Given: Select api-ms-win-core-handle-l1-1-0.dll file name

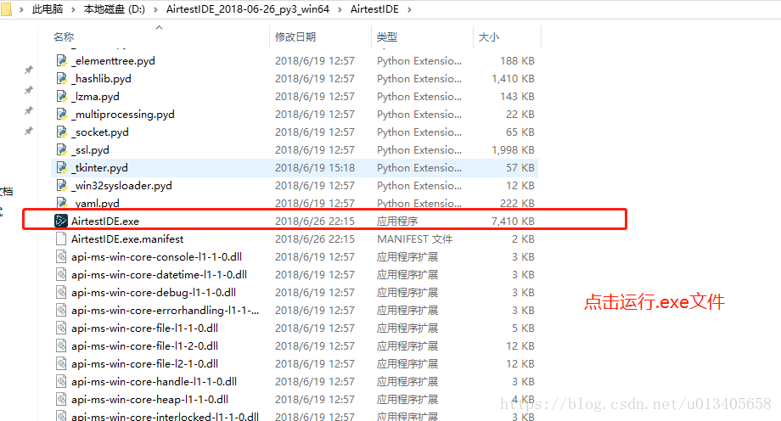Looking at the screenshot, I should point(155,382).
